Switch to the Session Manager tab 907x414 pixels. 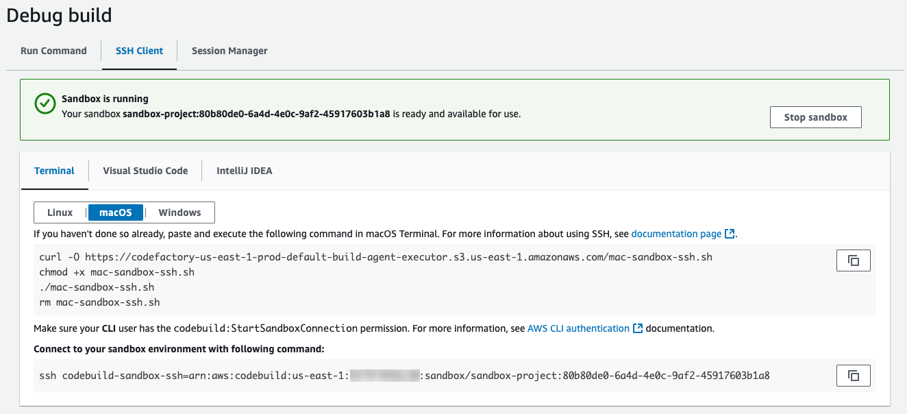229,51
